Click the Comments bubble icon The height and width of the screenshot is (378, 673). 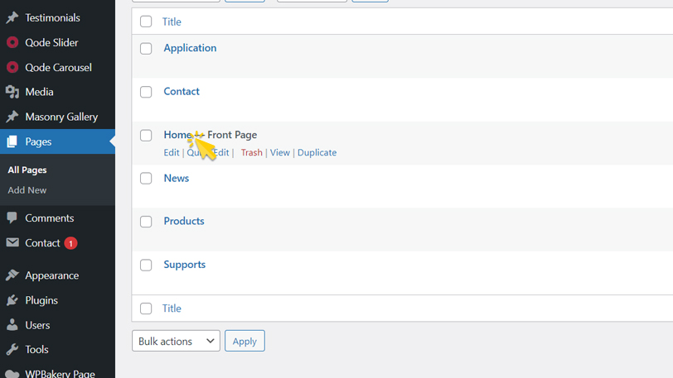click(x=12, y=218)
